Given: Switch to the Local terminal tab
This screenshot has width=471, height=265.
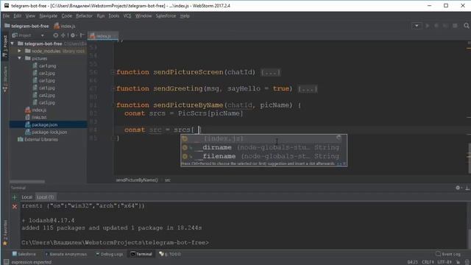Looking at the screenshot, I should click(26, 197).
